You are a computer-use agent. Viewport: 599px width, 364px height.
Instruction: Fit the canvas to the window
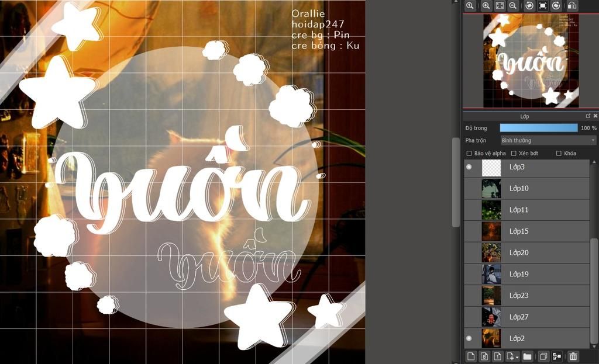tap(500, 5)
